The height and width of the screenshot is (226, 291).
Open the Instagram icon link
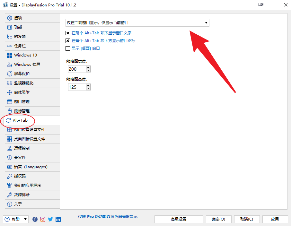tap(43, 219)
